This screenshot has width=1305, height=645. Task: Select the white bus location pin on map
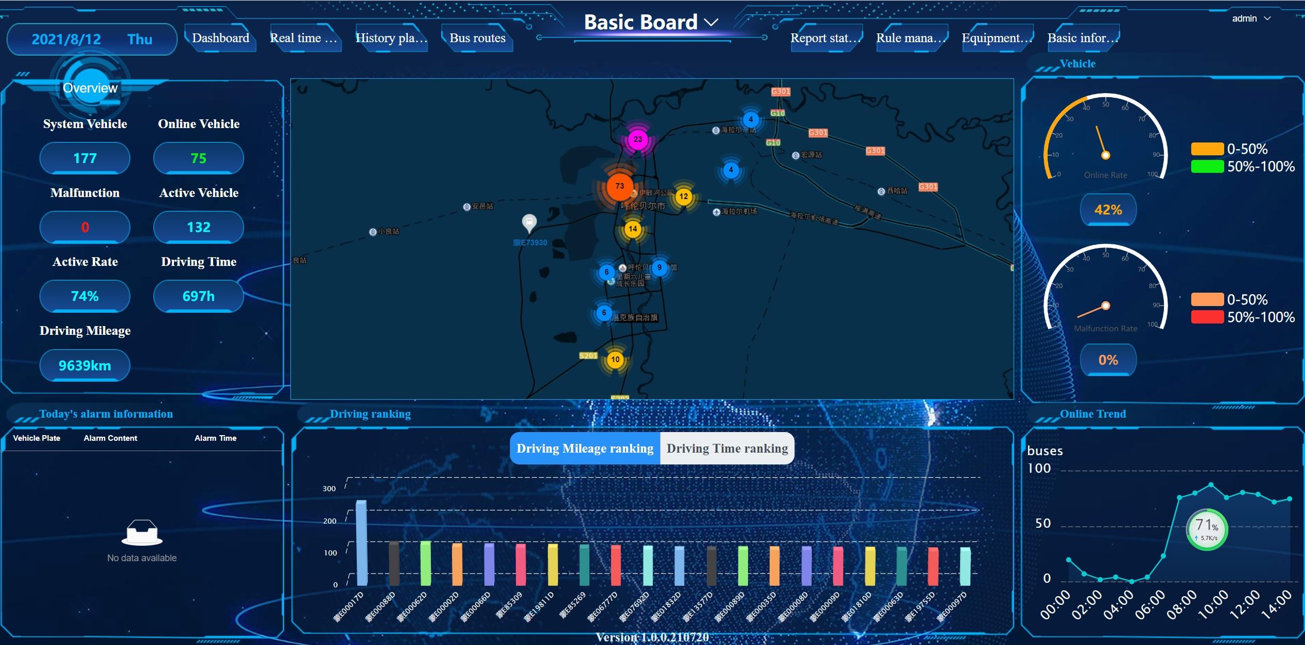coord(529,223)
